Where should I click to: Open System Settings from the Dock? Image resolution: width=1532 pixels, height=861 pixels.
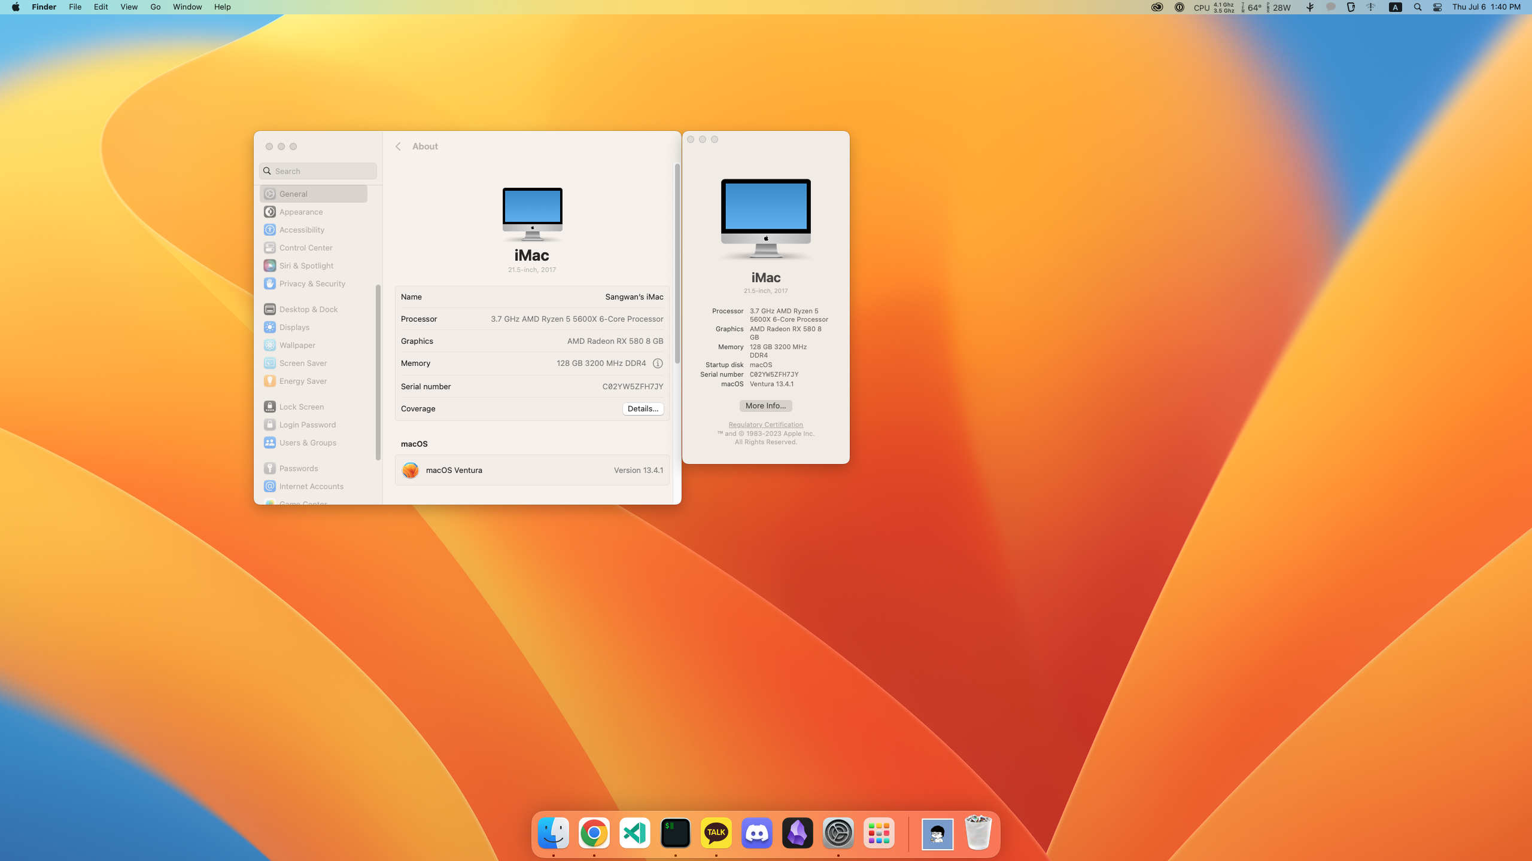[x=838, y=833]
